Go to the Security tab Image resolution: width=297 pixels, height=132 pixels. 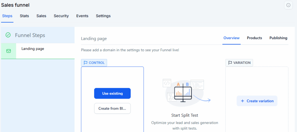coord(61,16)
